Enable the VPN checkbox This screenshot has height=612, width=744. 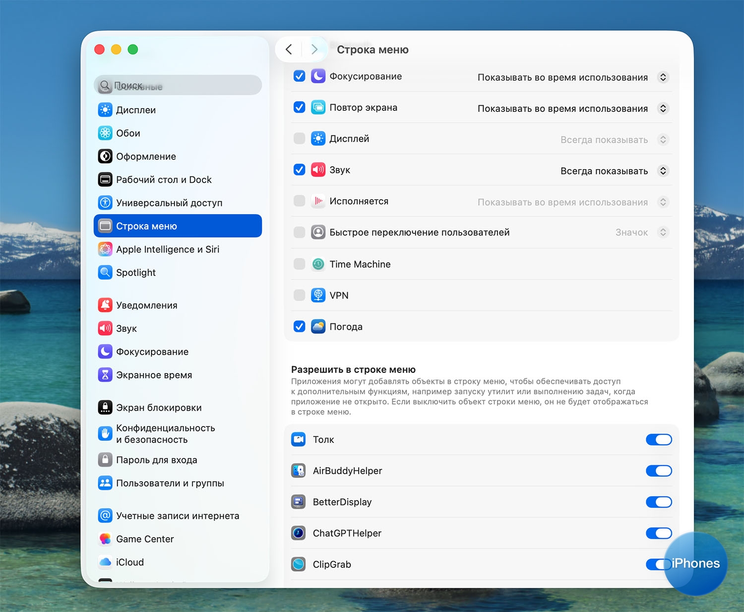(x=299, y=295)
